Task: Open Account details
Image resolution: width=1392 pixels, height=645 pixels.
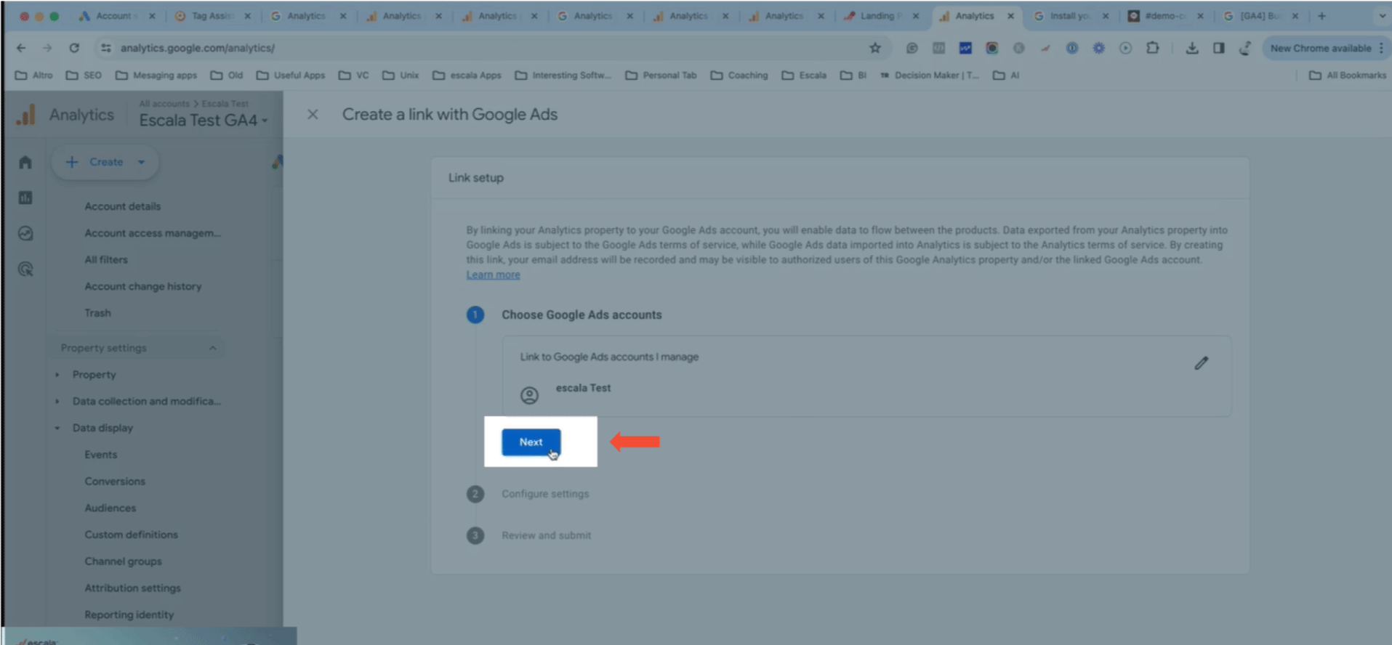Action: coord(122,206)
